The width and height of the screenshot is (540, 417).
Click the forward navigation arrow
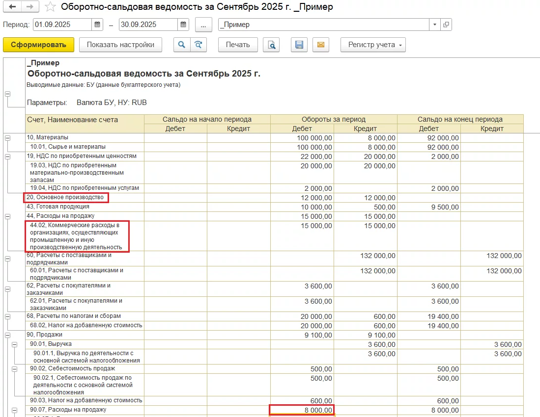point(29,7)
